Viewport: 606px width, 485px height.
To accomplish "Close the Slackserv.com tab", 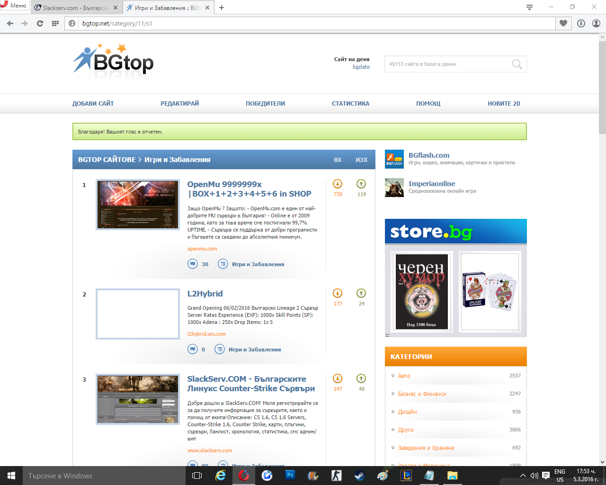I will tap(116, 8).
